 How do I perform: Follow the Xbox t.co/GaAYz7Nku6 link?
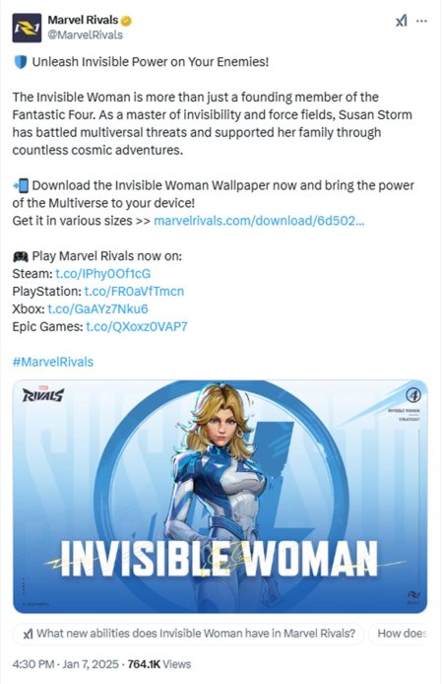(x=97, y=308)
